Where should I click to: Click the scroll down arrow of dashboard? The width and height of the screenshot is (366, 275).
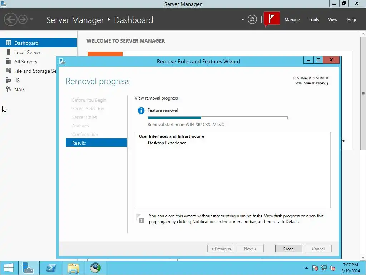363,257
